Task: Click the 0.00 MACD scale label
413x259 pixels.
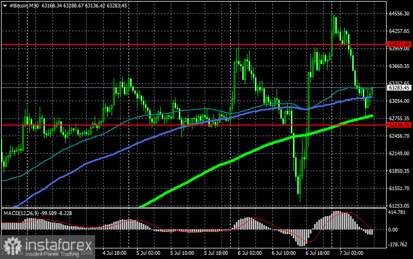Action: coord(393,230)
